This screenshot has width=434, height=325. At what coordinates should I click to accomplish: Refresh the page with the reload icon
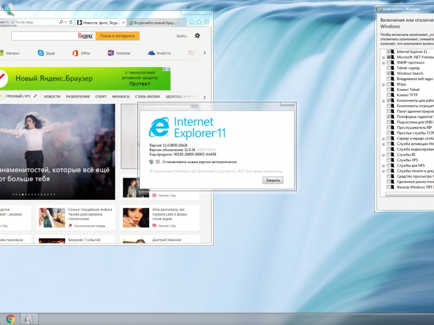coord(71,22)
